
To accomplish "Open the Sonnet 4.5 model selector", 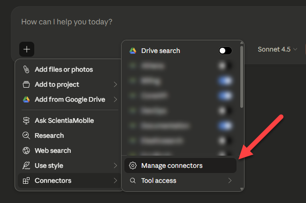I will pyautogui.click(x=277, y=49).
